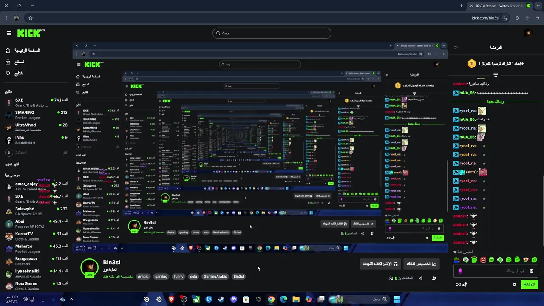The height and width of the screenshot is (306, 544).
Task: Click الاشتراكات المهداة gifted subs button
Action: click(x=380, y=264)
